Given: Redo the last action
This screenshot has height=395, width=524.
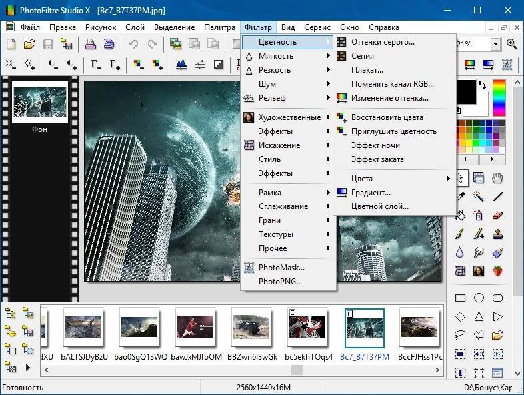Looking at the screenshot, I should [x=153, y=44].
